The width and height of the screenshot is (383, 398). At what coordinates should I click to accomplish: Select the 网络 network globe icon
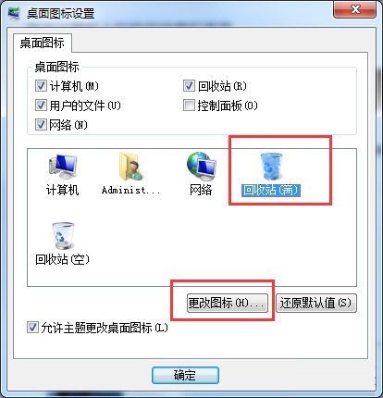[x=201, y=167]
